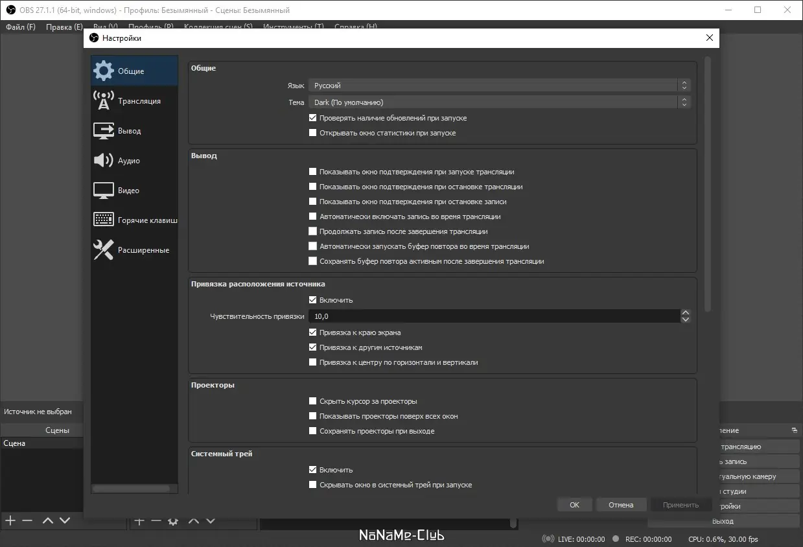This screenshot has height=547, width=803.
Task: Click Выход button in main window
Action: pos(723,521)
